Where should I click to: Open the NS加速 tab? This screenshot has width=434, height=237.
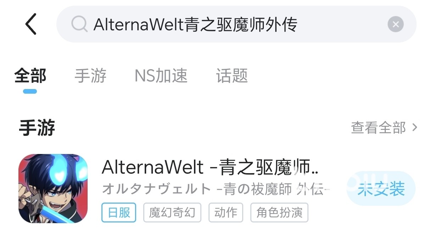(x=161, y=76)
